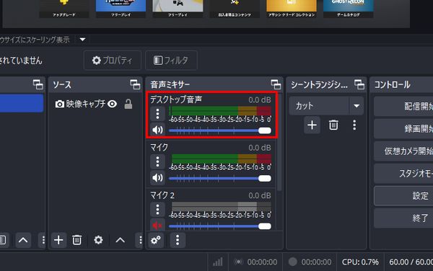Image resolution: width=433 pixels, height=271 pixels.
Task: Mute the デスクトップ音声 speaker icon
Action: (157, 130)
